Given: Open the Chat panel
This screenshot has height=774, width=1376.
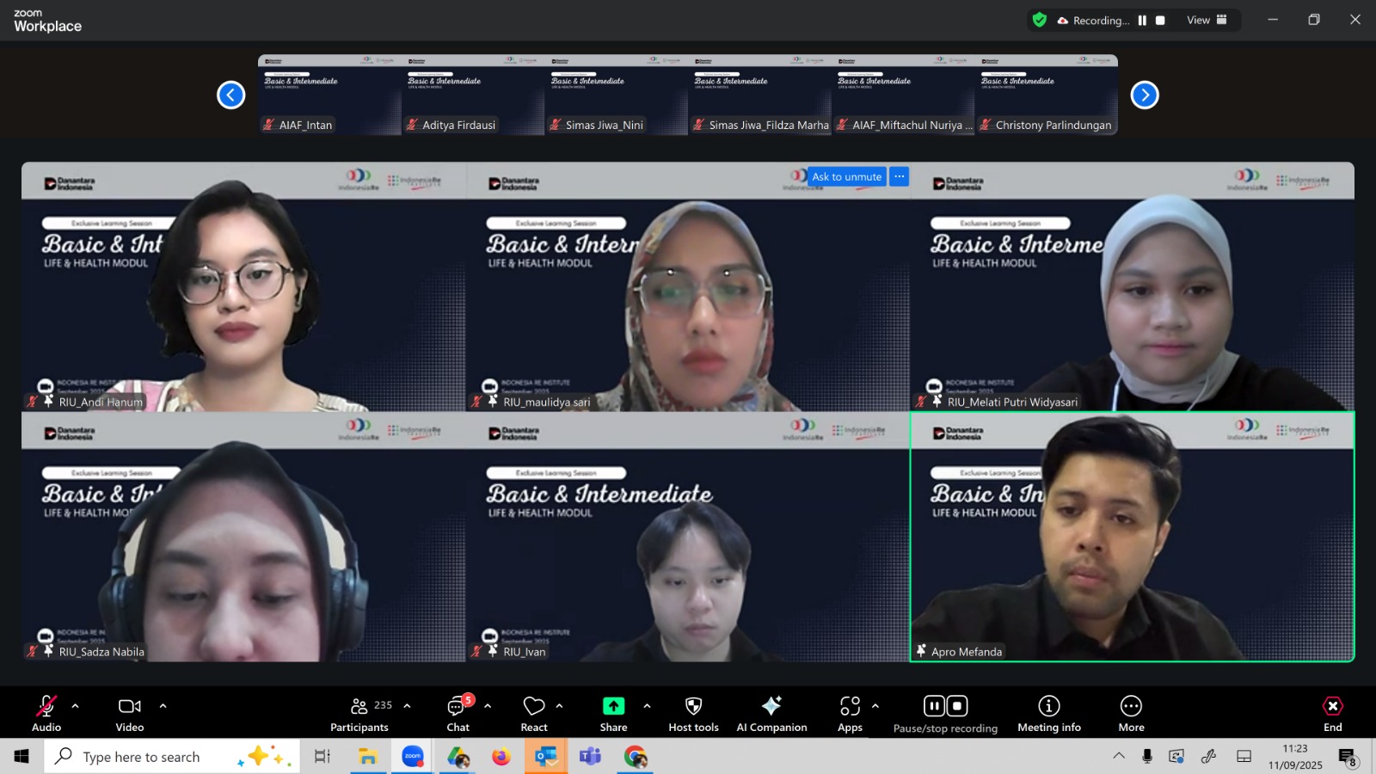Looking at the screenshot, I should 458,714.
